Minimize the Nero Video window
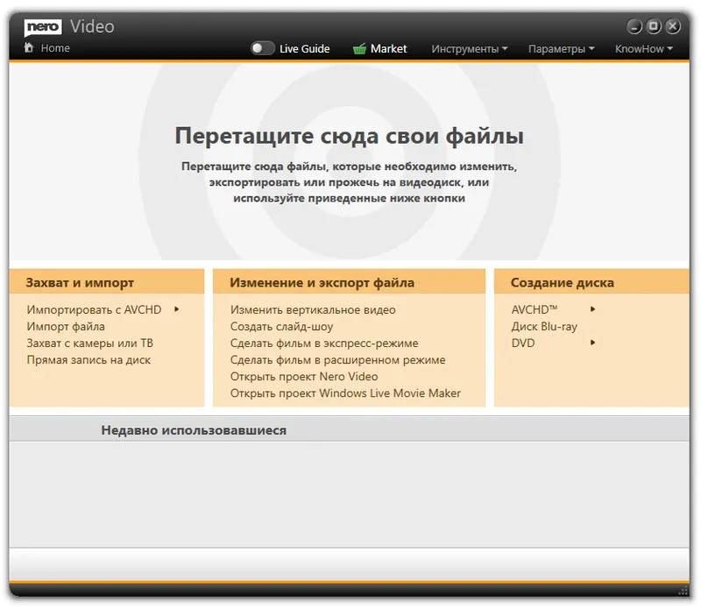 click(634, 27)
